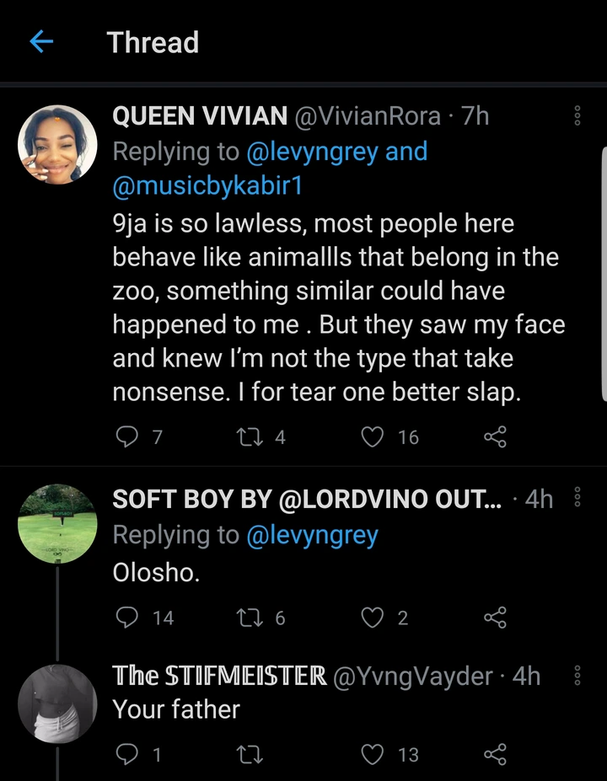This screenshot has width=607, height=781.
Task: Reply to the Olosho tweet
Action: tap(127, 618)
